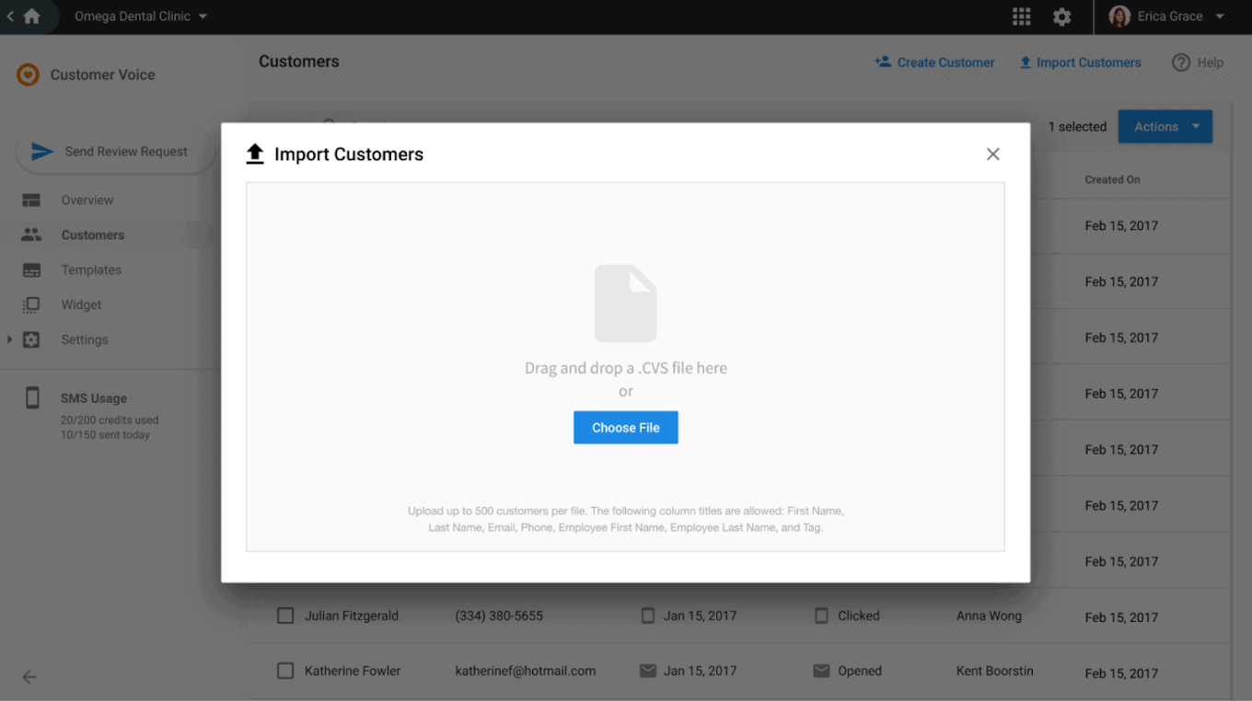Check the Julian Fitzgerald row checkbox

(x=285, y=615)
